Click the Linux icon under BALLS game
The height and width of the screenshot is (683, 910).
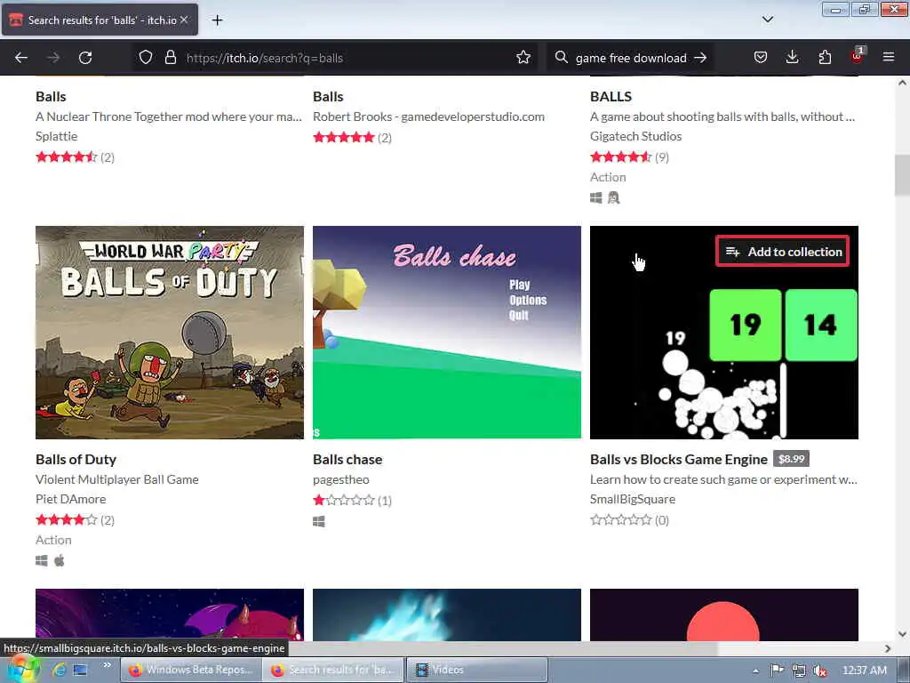(613, 198)
